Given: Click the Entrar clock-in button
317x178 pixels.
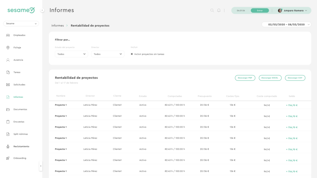Looking at the screenshot, I should click(260, 11).
